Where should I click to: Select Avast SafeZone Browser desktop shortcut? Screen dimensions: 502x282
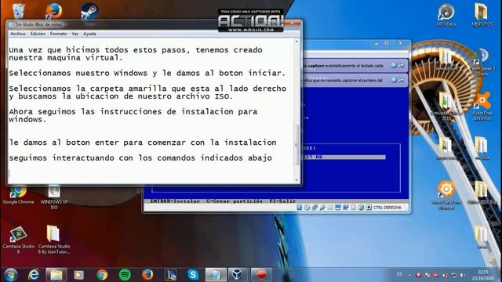coord(446,195)
